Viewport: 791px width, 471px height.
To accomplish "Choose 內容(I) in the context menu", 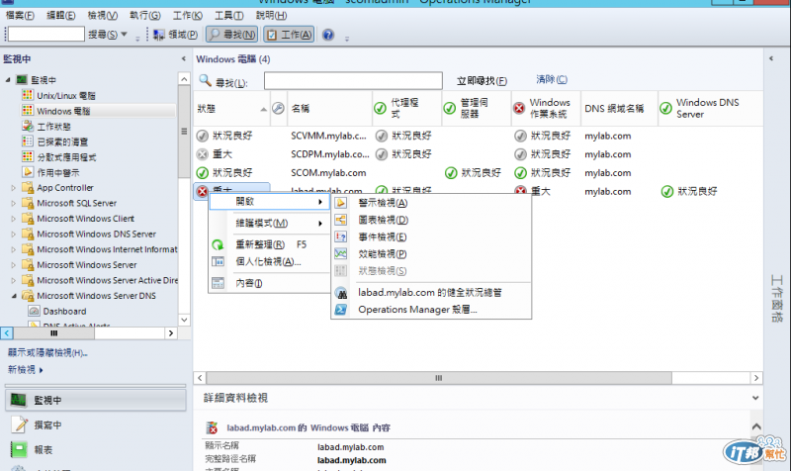I will click(269, 283).
